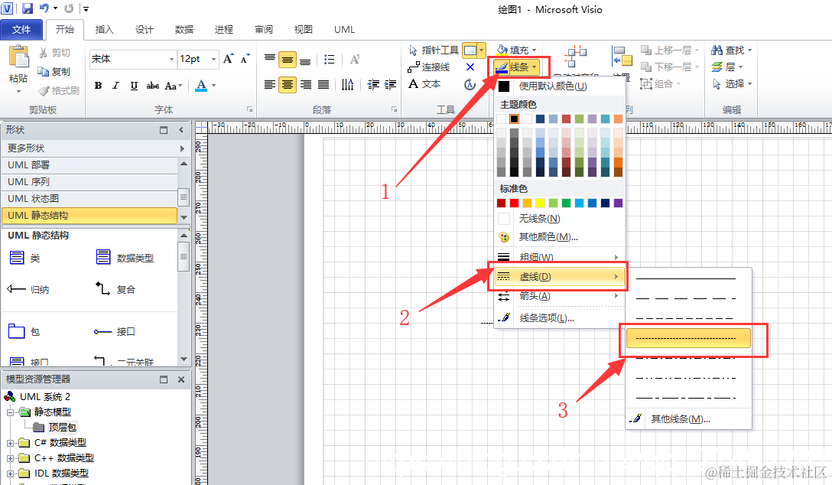Screen dimensions: 832x485
Task: Switch to the UML tab
Action: [x=344, y=30]
